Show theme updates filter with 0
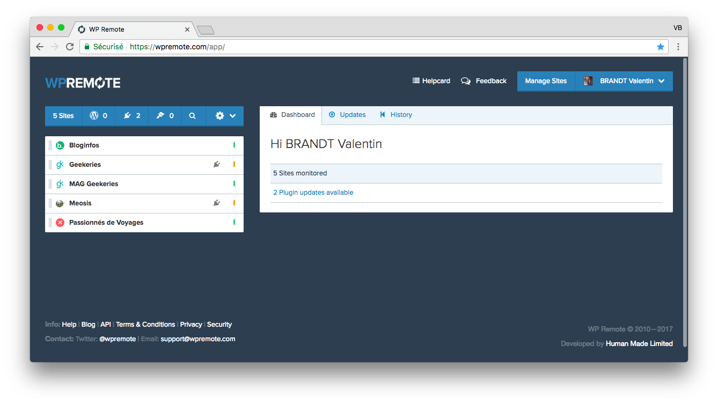 click(165, 115)
